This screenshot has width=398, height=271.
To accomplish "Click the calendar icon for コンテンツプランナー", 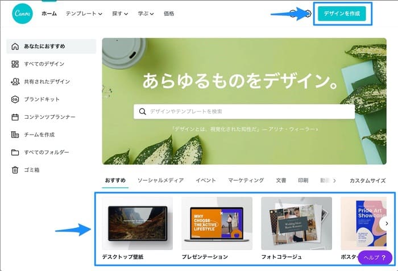I will click(15, 117).
